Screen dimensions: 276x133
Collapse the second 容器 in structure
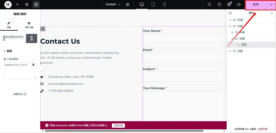click(230, 26)
